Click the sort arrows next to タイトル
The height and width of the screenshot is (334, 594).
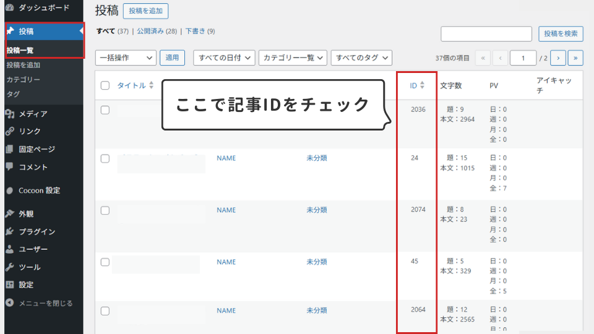(x=151, y=85)
